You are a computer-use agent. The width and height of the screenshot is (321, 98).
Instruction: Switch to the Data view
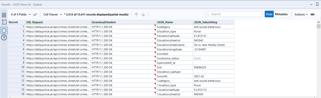269,14
